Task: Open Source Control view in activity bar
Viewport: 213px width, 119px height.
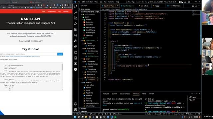Action: pyautogui.click(x=76, y=18)
